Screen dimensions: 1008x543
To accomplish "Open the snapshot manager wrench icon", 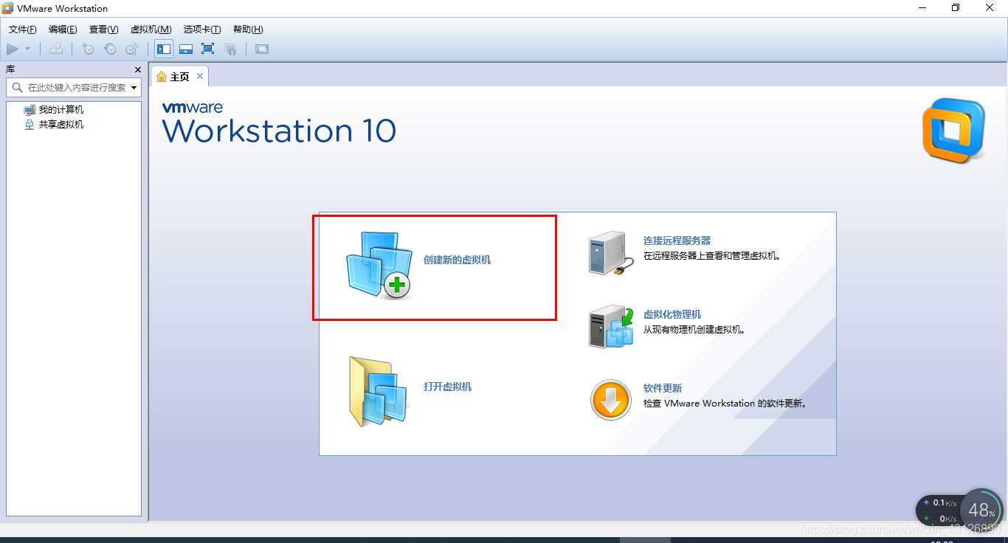I will click(x=132, y=49).
